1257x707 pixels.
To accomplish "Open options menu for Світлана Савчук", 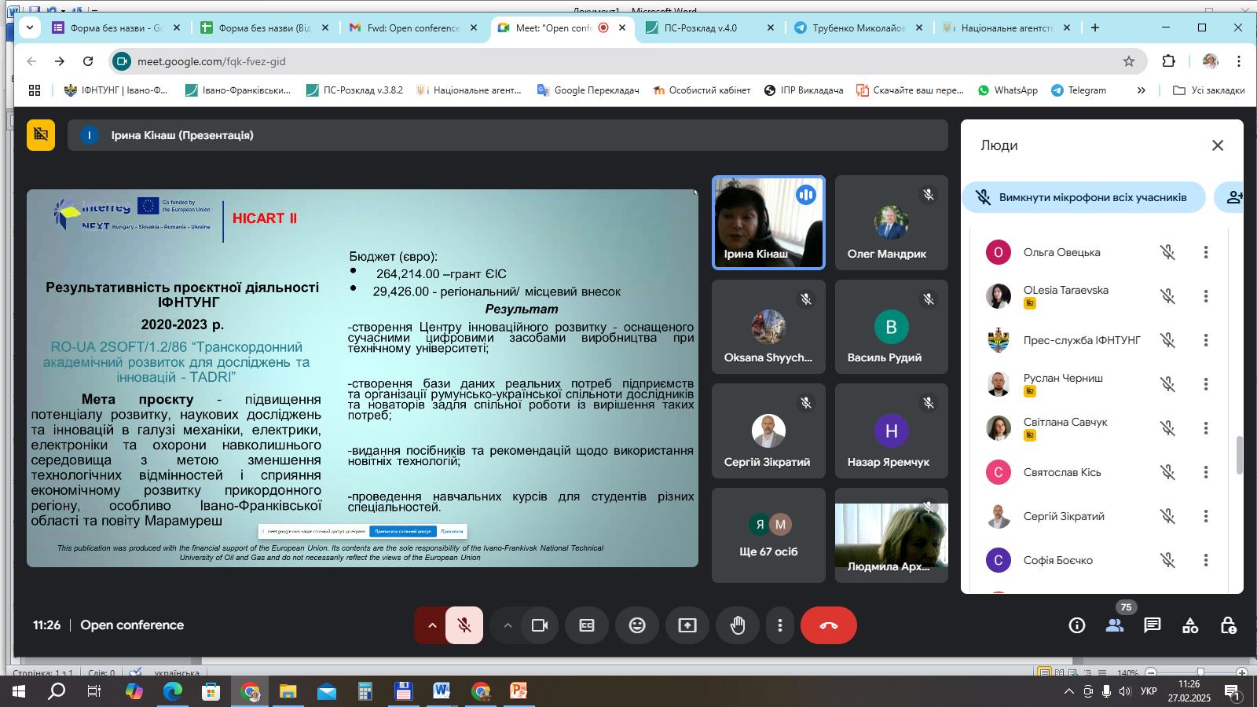I will [1206, 428].
